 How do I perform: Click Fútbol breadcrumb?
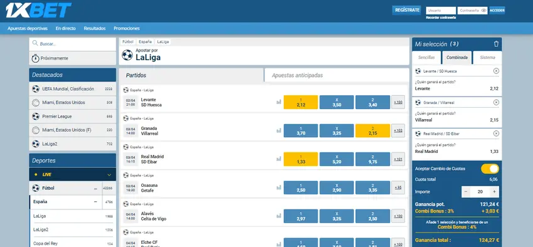click(128, 42)
